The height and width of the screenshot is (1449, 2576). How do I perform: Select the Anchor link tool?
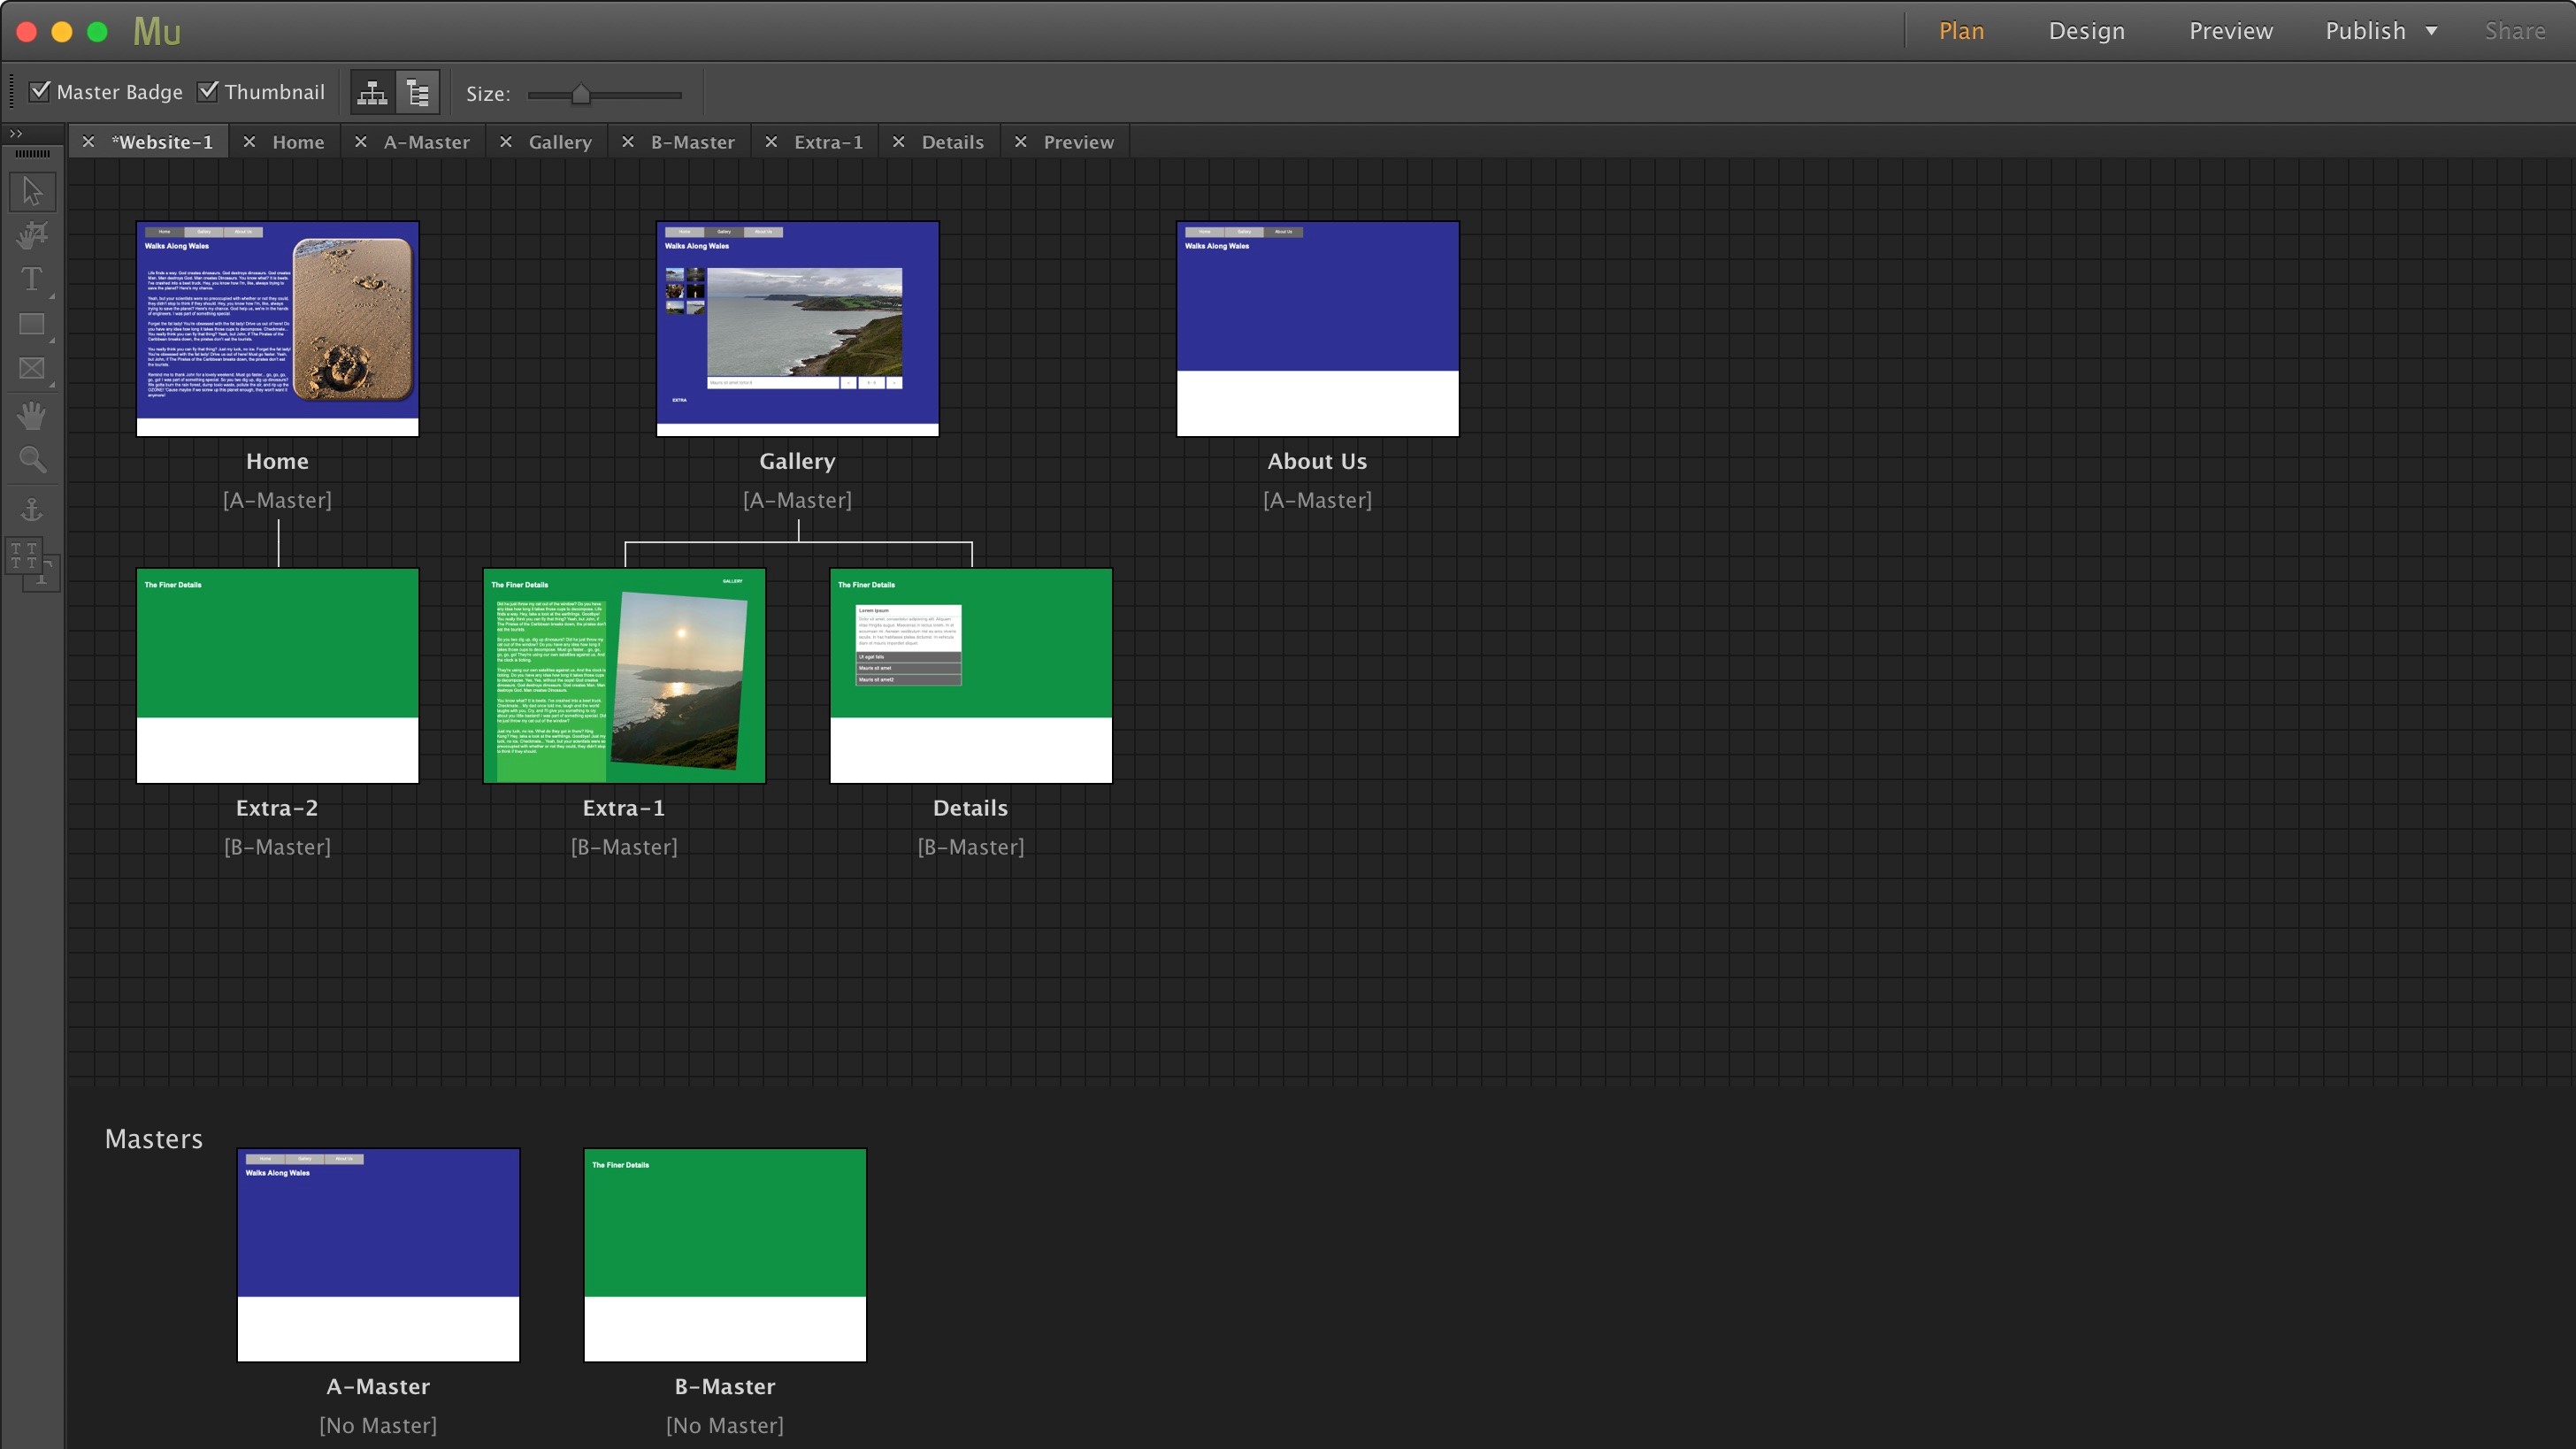[x=32, y=510]
